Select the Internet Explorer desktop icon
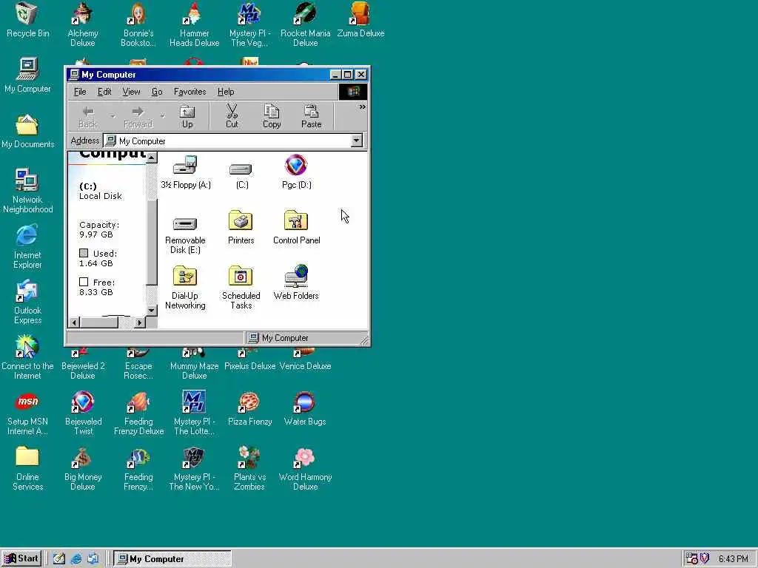Viewport: 758px width, 568px height. coord(27,246)
